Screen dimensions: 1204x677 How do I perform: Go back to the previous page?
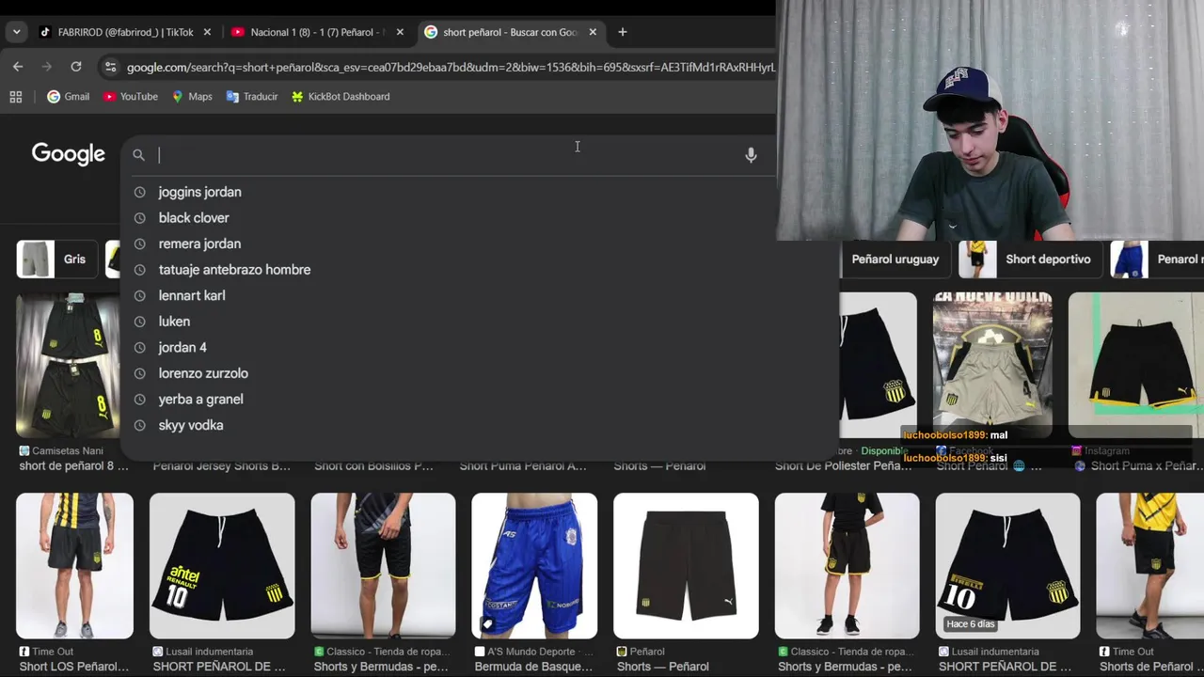[x=18, y=67]
